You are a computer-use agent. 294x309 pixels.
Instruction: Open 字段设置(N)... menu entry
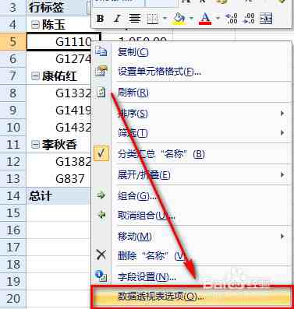(191, 277)
